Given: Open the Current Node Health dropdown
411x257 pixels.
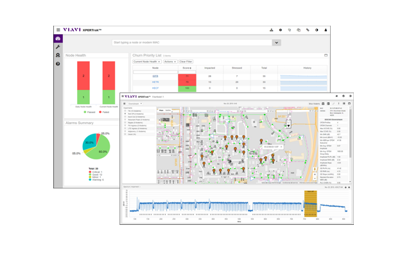Looking at the screenshot, I should pyautogui.click(x=146, y=62).
